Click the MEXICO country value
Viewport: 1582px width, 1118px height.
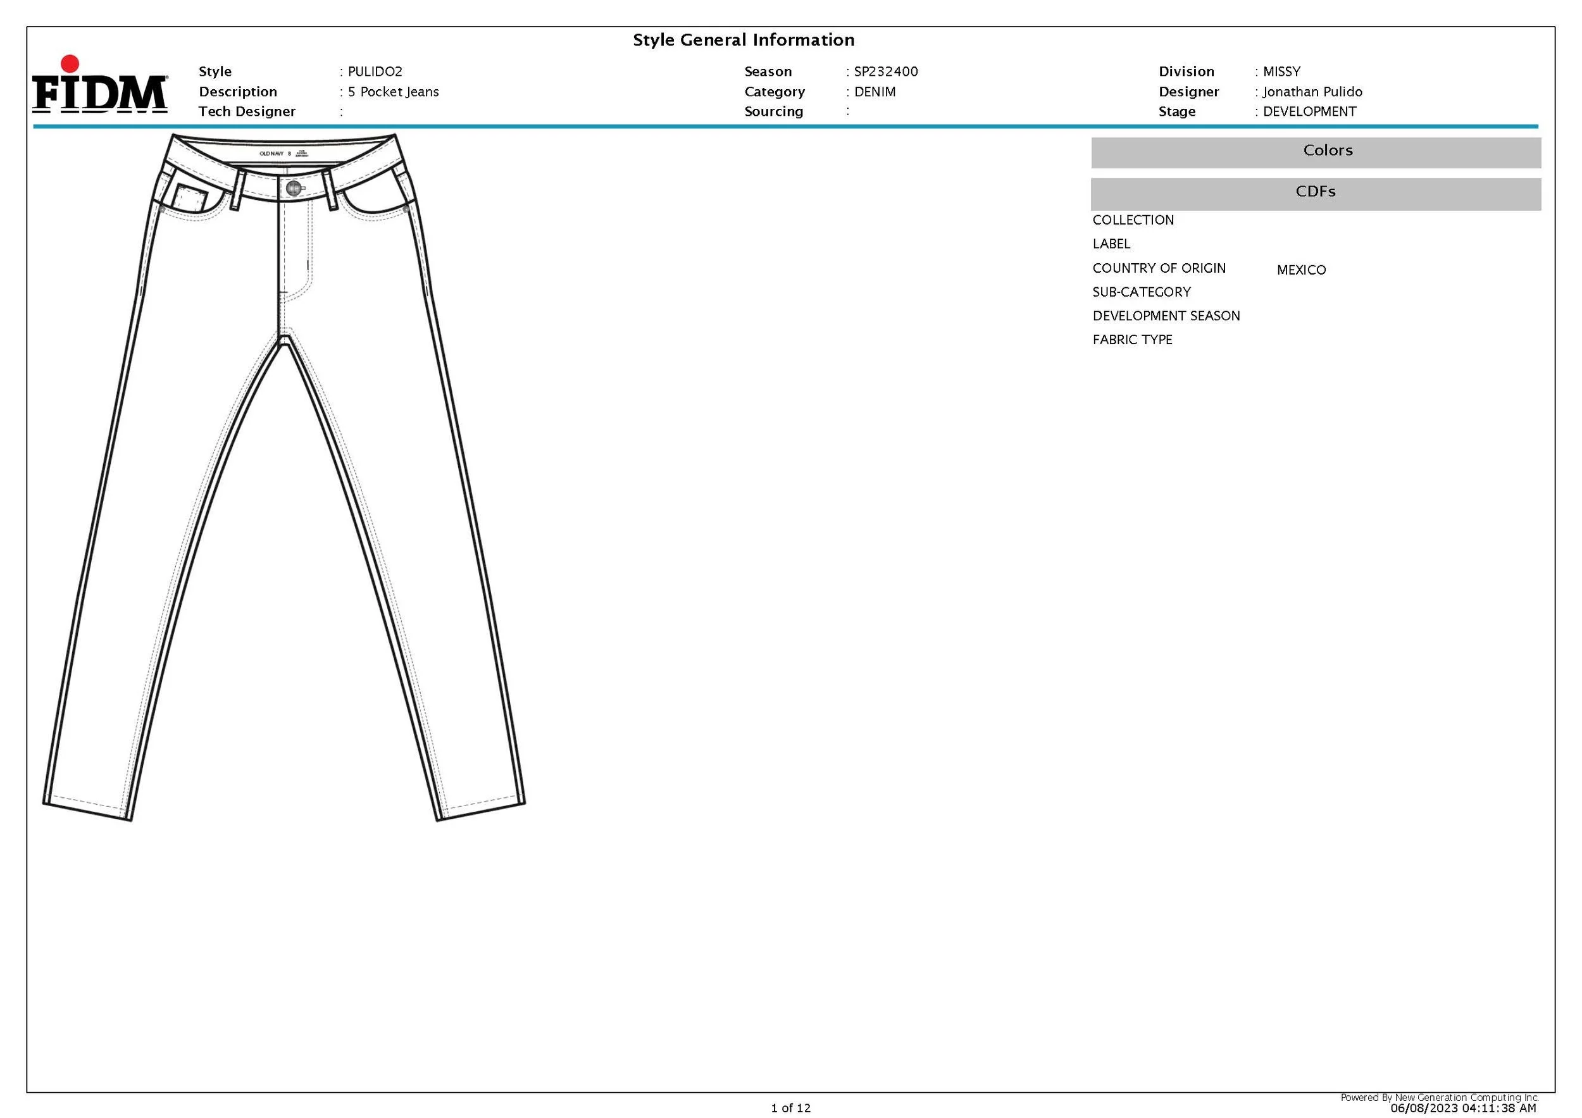click(x=1301, y=270)
